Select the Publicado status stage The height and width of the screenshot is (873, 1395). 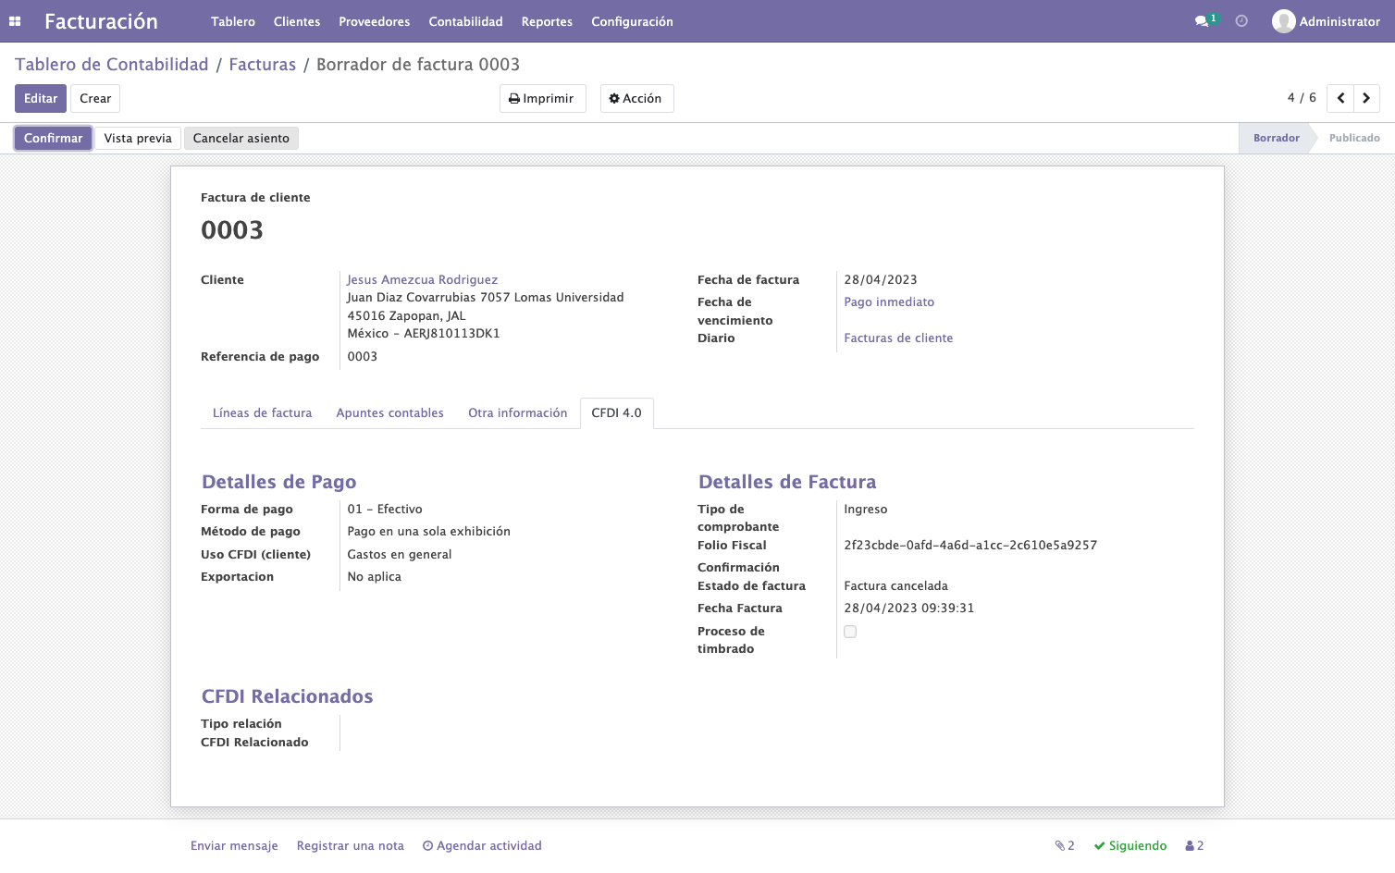(1354, 139)
